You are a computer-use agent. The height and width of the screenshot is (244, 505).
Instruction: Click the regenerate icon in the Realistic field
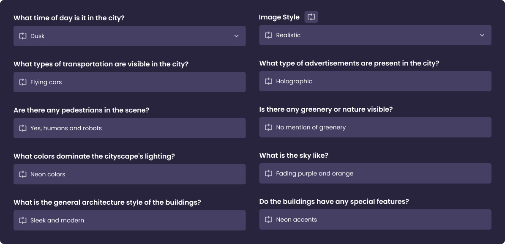[x=268, y=35]
